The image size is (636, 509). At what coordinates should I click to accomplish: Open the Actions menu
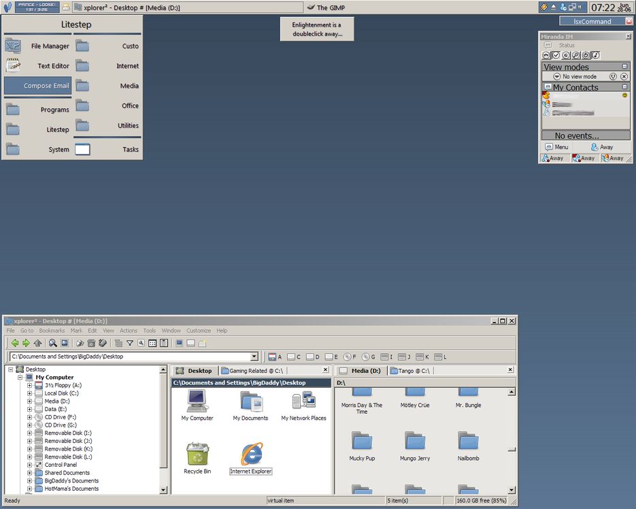129,331
